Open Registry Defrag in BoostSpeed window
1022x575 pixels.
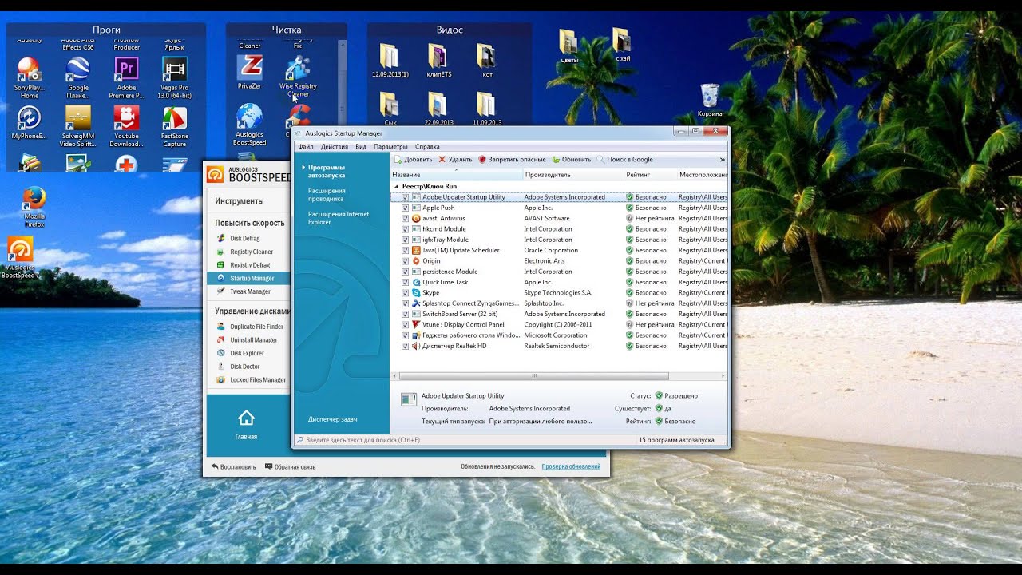point(250,265)
